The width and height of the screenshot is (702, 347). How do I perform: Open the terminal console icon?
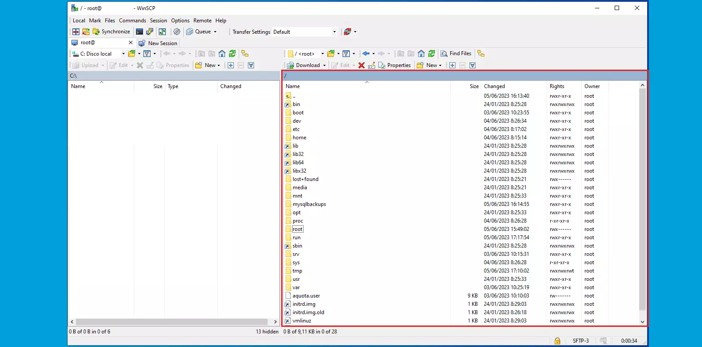click(140, 32)
